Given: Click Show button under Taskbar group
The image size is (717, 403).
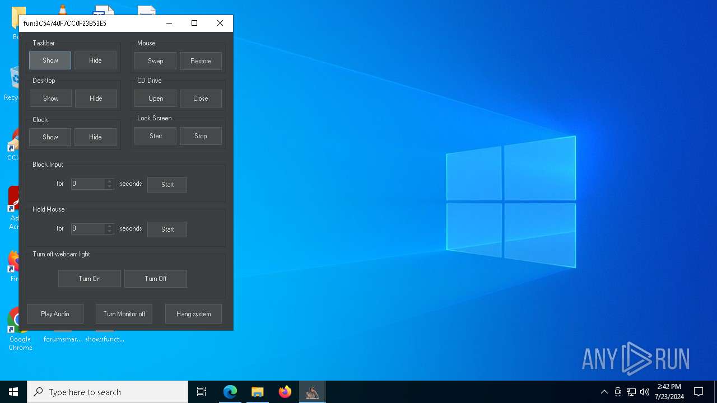Looking at the screenshot, I should [50, 60].
